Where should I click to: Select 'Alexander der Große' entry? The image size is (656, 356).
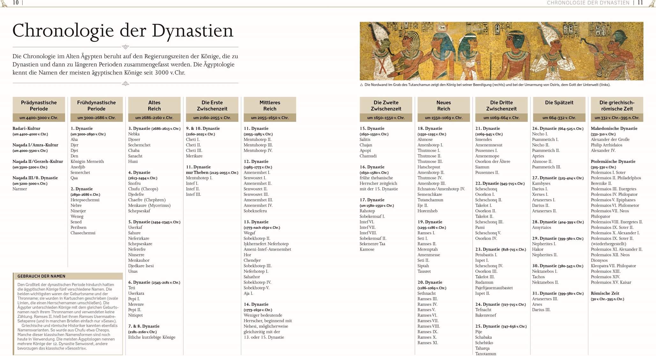coord(610,139)
